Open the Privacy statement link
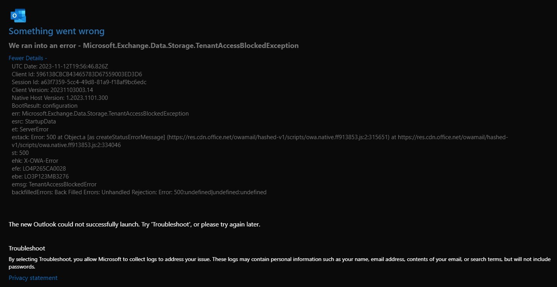Viewport: 557px width, 287px height. [33, 278]
